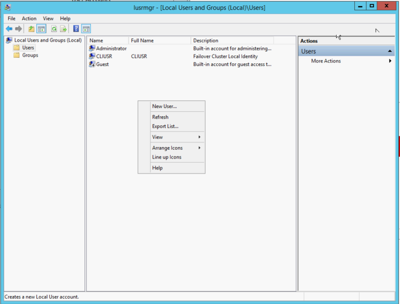The height and width of the screenshot is (304, 400).
Task: Click the Refresh toolbar icon
Action: point(54,29)
